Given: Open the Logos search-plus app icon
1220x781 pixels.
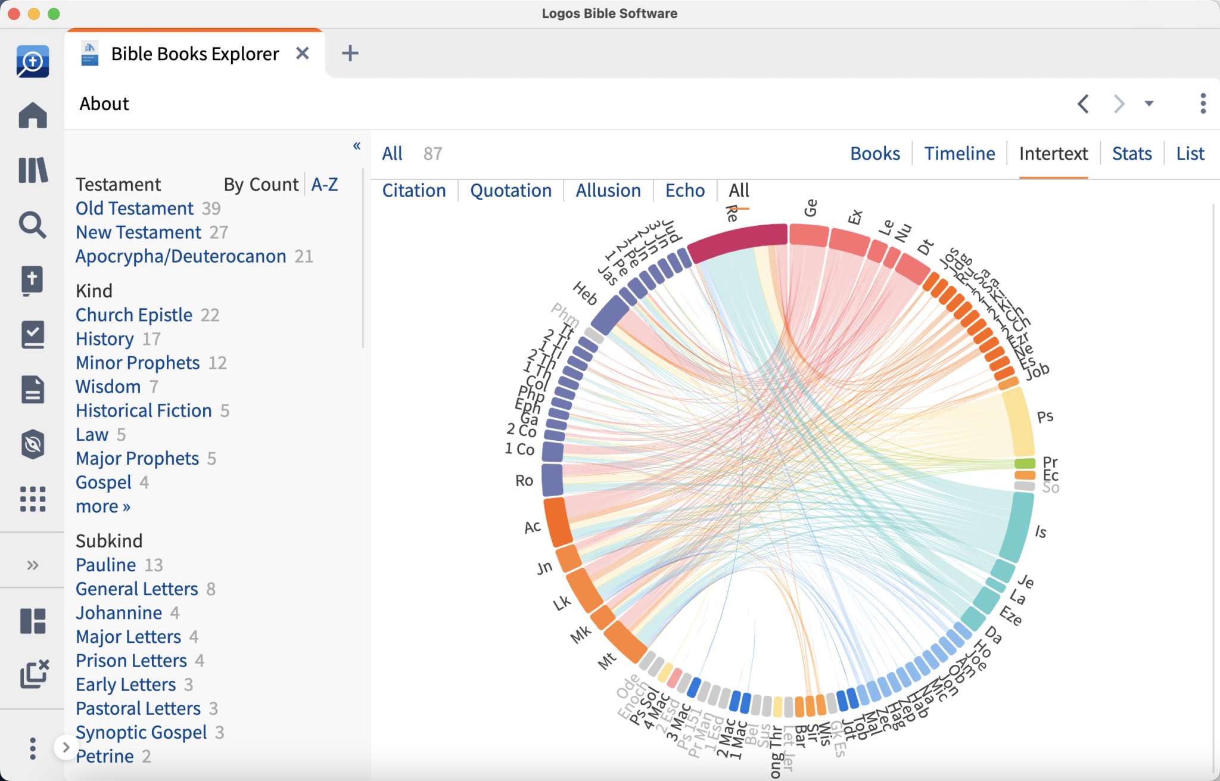Looking at the screenshot, I should [32, 61].
